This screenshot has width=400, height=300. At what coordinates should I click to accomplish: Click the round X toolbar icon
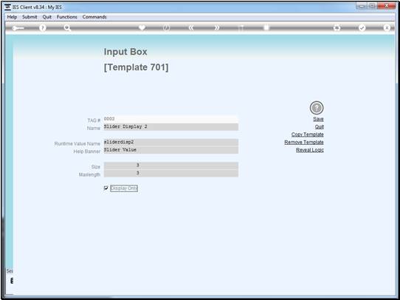(387, 28)
